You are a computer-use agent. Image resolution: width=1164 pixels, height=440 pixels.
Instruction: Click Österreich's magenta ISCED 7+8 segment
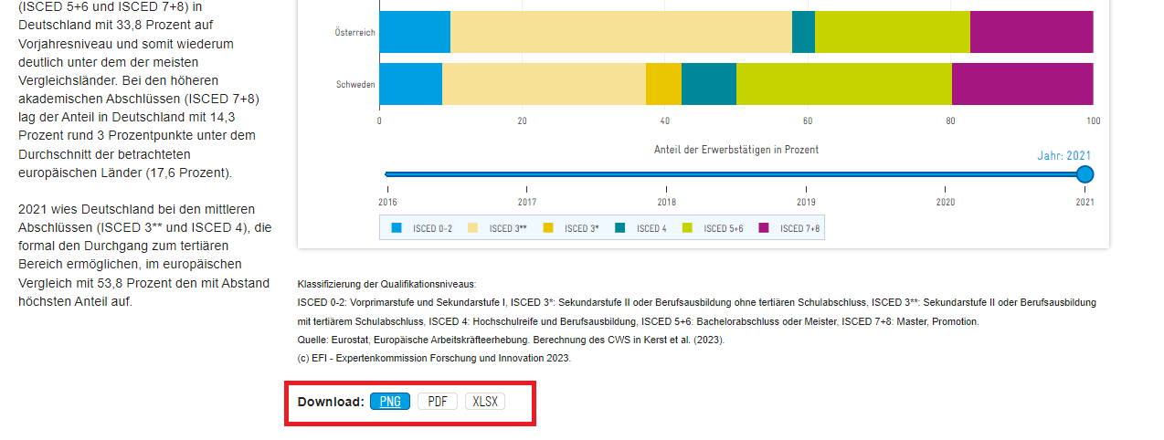tap(1032, 32)
